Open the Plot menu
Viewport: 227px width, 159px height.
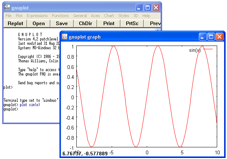point(19,16)
